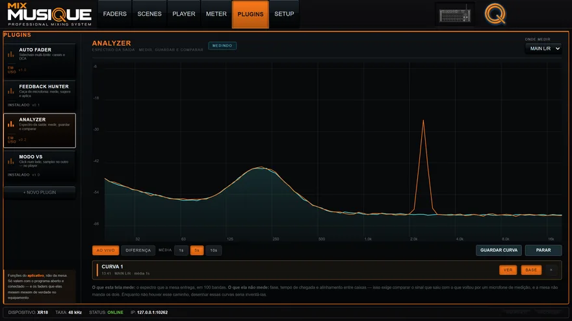Viewport: 572px width, 321px height.
Task: Click the 'DISPOSITIVO: XR18' status entry
Action: pyautogui.click(x=28, y=313)
